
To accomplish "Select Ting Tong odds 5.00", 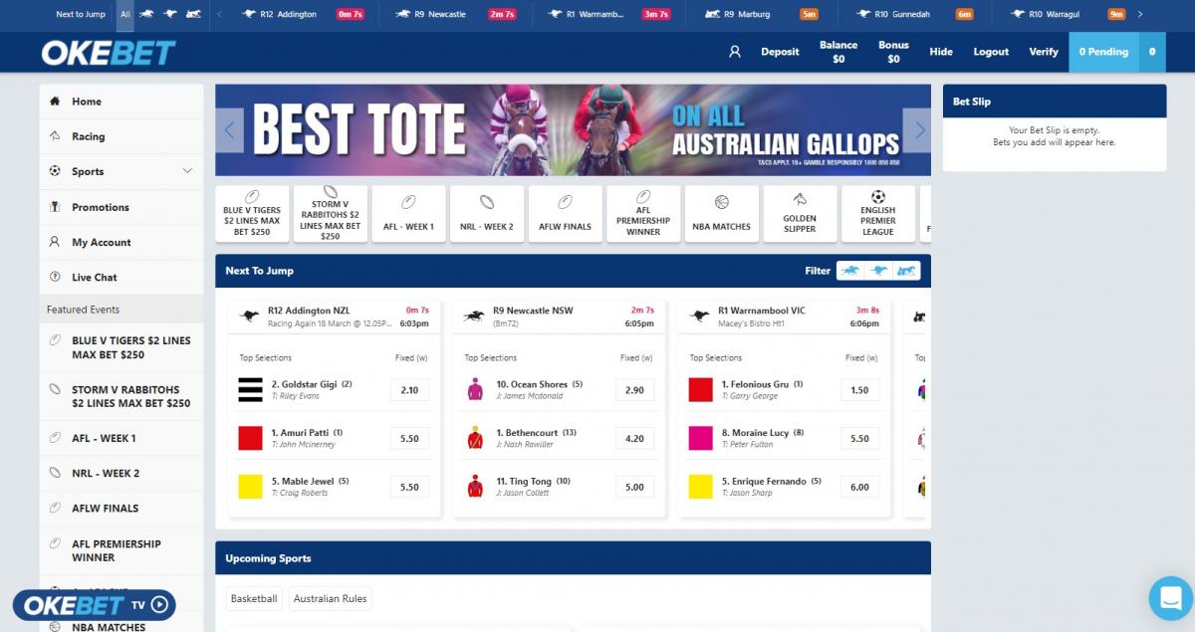I will click(634, 487).
